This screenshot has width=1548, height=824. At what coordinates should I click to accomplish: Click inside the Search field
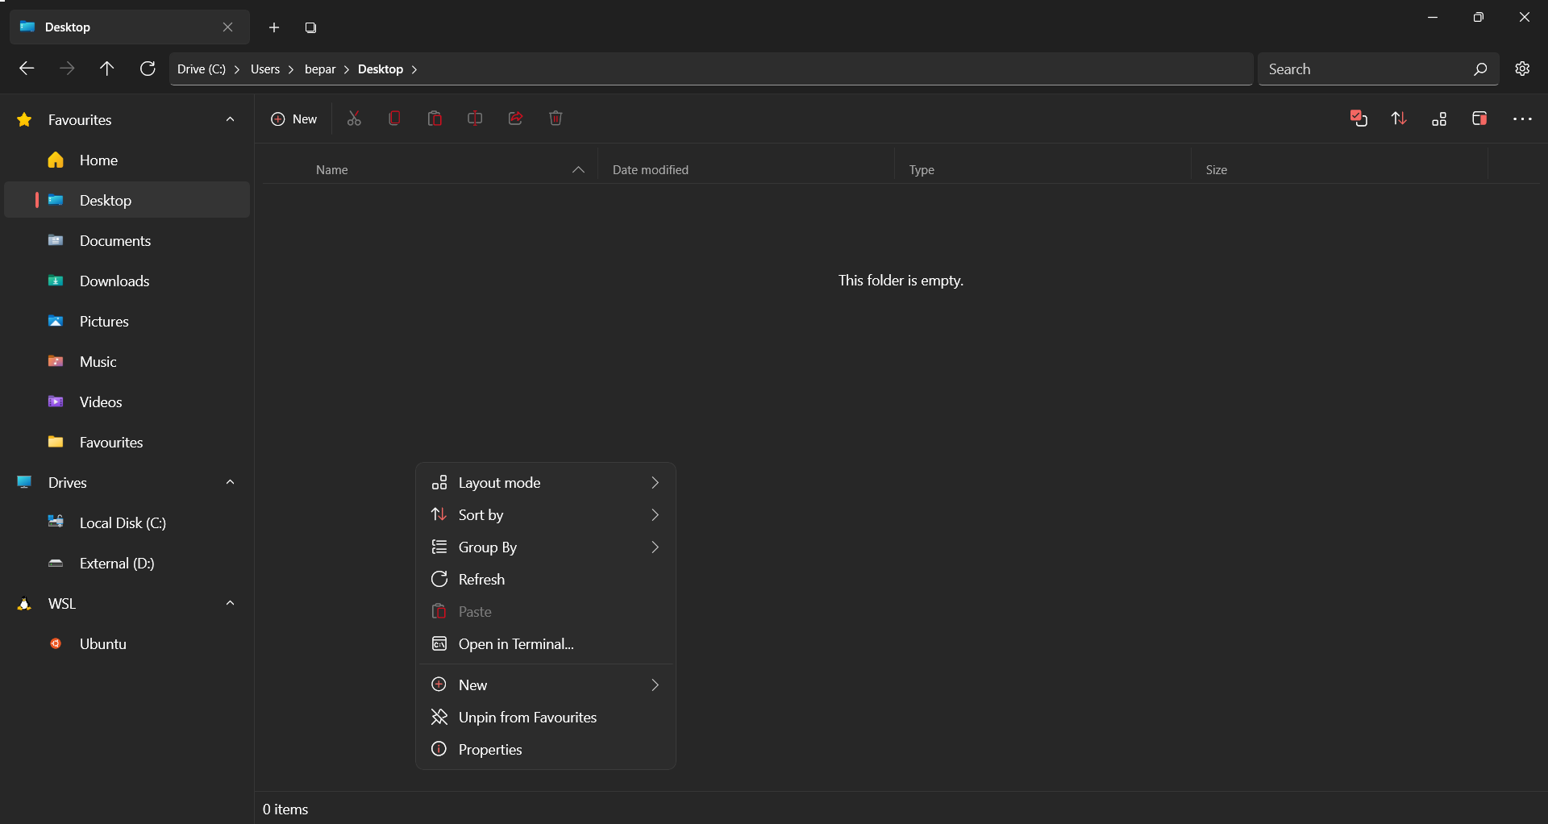click(1371, 69)
